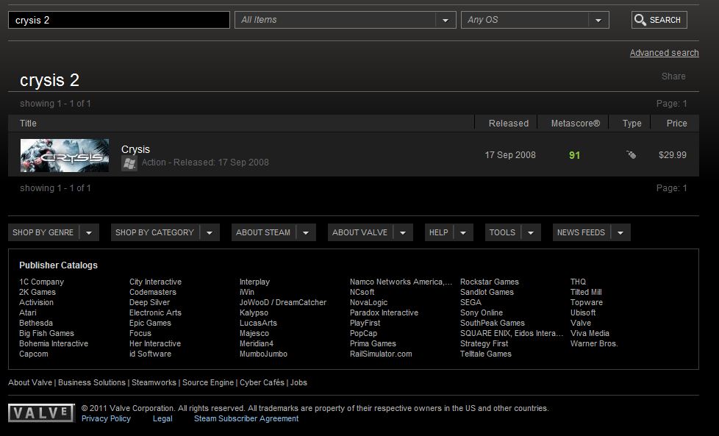
Task: Click the Windows platform icon under Crysis
Action: pyautogui.click(x=129, y=163)
